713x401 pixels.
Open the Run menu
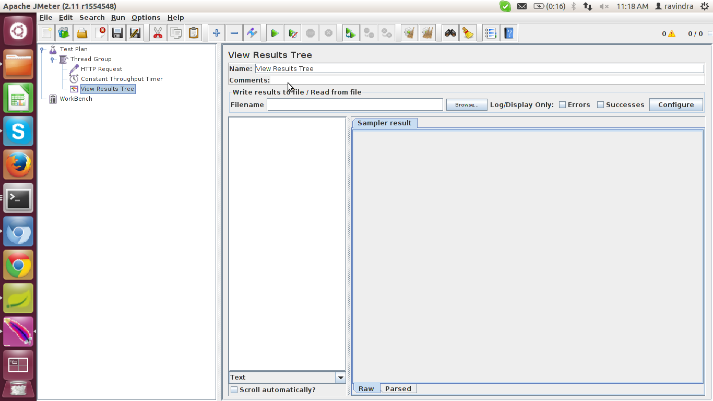coord(118,18)
